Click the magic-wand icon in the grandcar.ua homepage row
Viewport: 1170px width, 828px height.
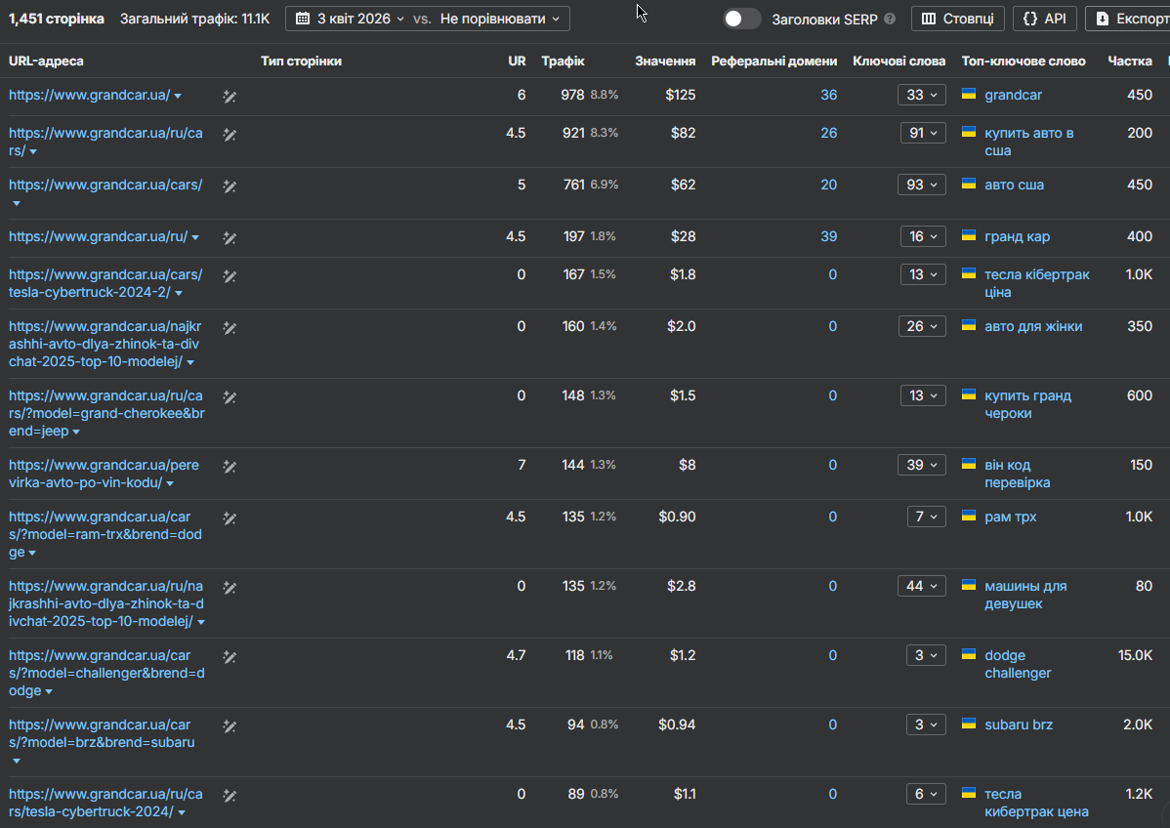click(x=230, y=97)
